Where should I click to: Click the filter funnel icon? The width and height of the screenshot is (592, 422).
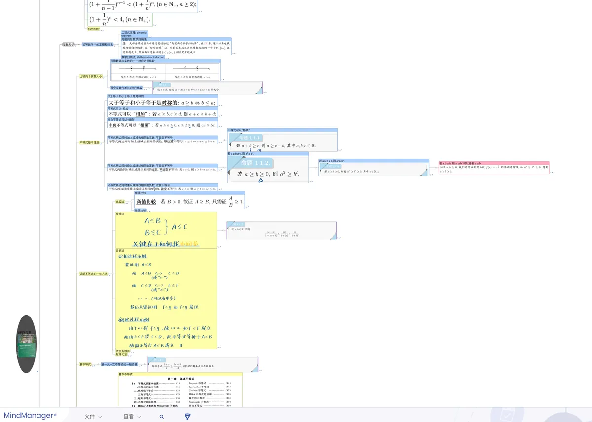click(187, 417)
